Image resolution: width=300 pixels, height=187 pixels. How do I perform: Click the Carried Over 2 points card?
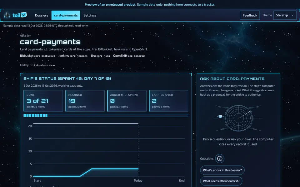(168, 101)
